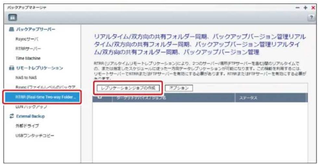
Task: Click the Remote Replication section icon
Action: tap(12, 68)
